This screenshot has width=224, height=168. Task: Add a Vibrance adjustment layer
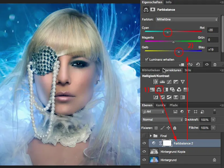(183, 82)
